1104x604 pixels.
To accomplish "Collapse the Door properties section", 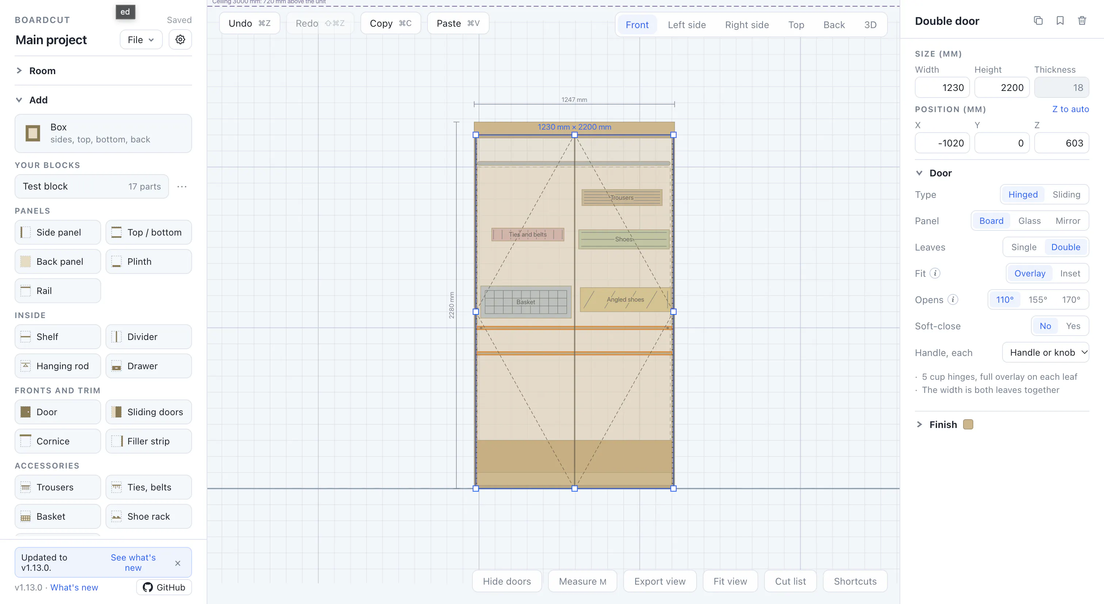I will pyautogui.click(x=1002, y=173).
